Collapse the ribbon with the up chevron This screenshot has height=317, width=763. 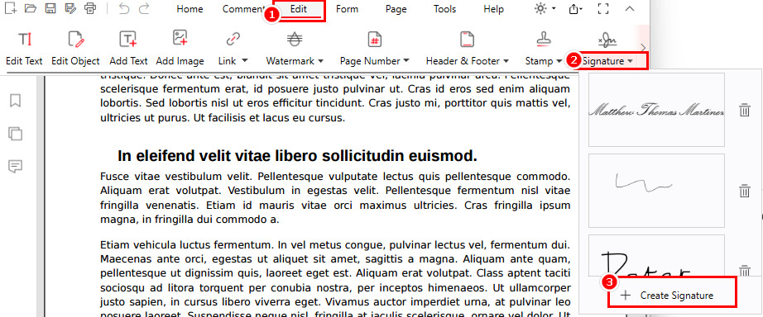630,9
